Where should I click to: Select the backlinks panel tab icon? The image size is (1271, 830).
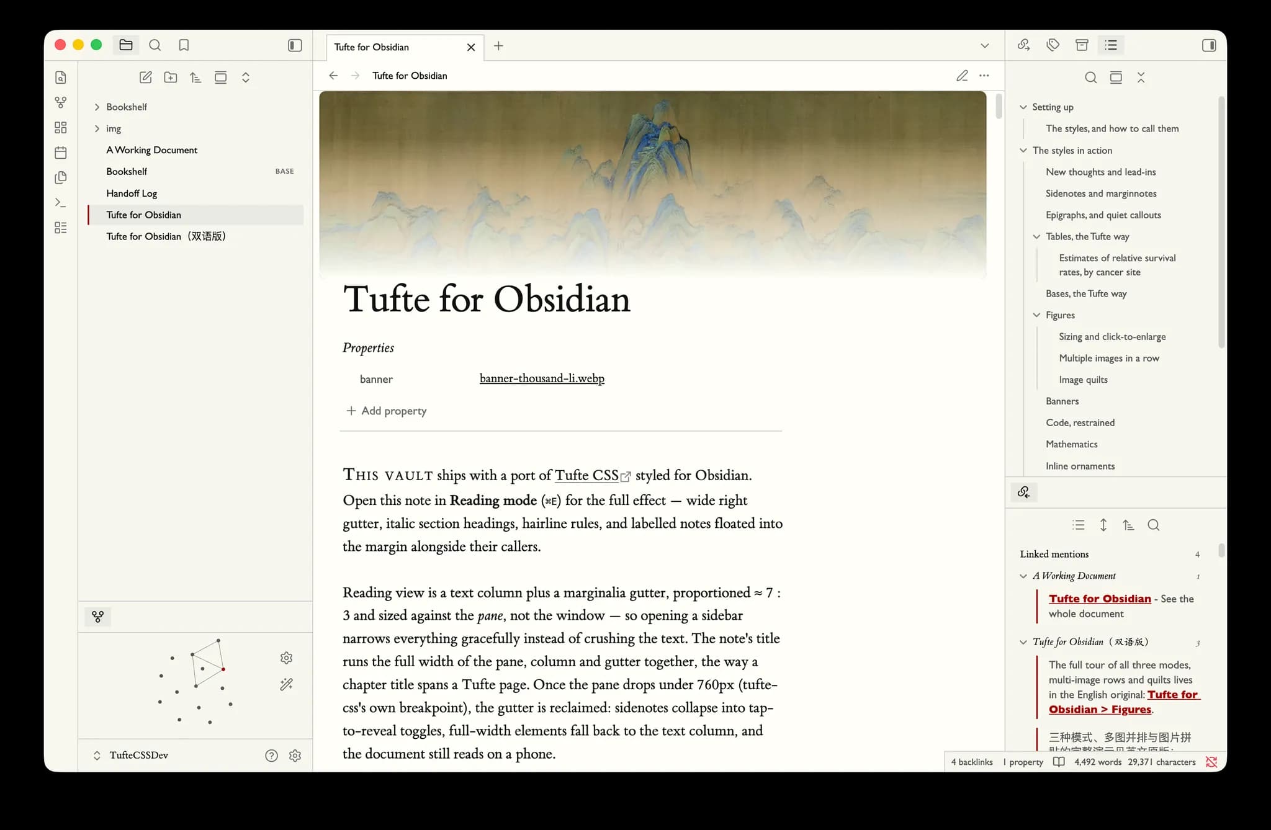[1024, 492]
